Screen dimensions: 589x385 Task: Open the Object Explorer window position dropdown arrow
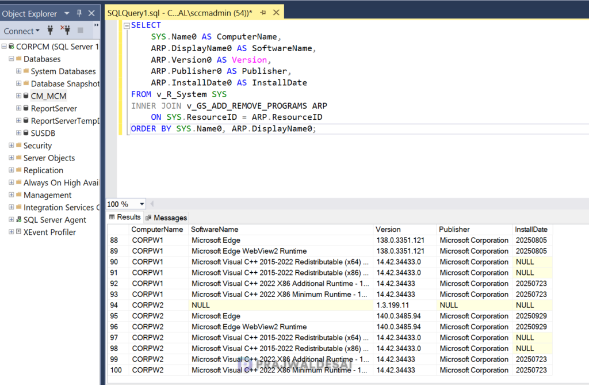pyautogui.click(x=67, y=14)
